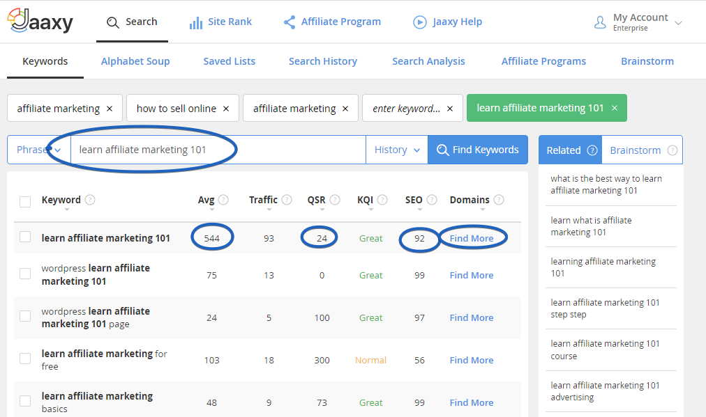
Task: Click the Domains column help icon
Action: pos(499,200)
